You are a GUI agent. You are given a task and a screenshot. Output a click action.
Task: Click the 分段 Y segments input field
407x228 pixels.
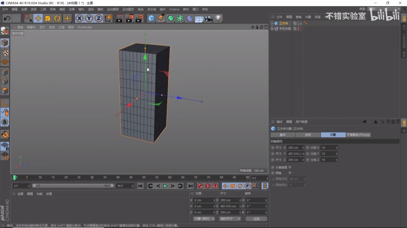[328, 153]
